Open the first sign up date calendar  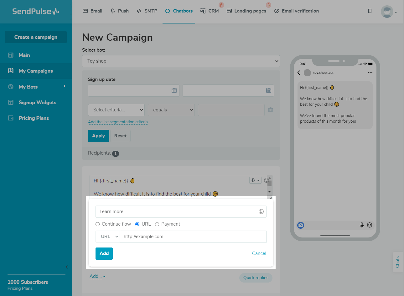point(174,90)
